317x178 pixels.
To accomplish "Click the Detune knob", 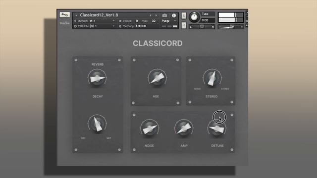I will pyautogui.click(x=217, y=129).
